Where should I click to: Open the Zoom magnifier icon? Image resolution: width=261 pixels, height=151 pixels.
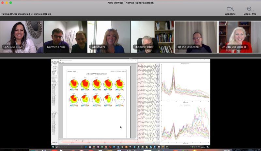(249, 9)
